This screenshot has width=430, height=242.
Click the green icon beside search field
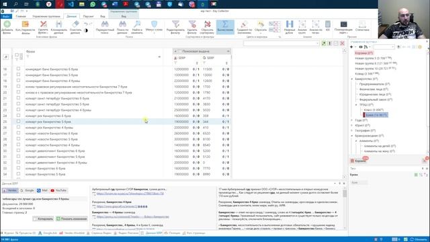(324, 43)
